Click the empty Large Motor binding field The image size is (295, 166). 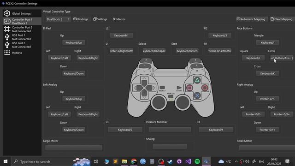tap(74, 148)
